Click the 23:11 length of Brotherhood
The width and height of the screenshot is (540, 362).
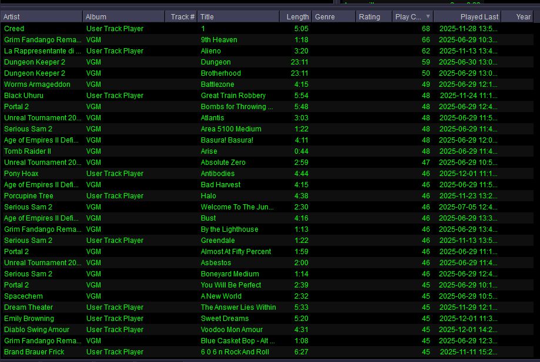tap(299, 73)
